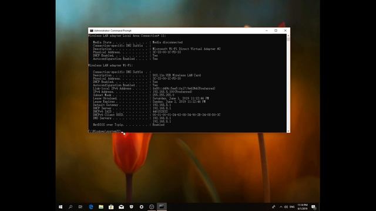Image resolution: width=376 pixels, height=211 pixels.
Task: Click the round app icon left of Command Prompt
Action: 152,207
